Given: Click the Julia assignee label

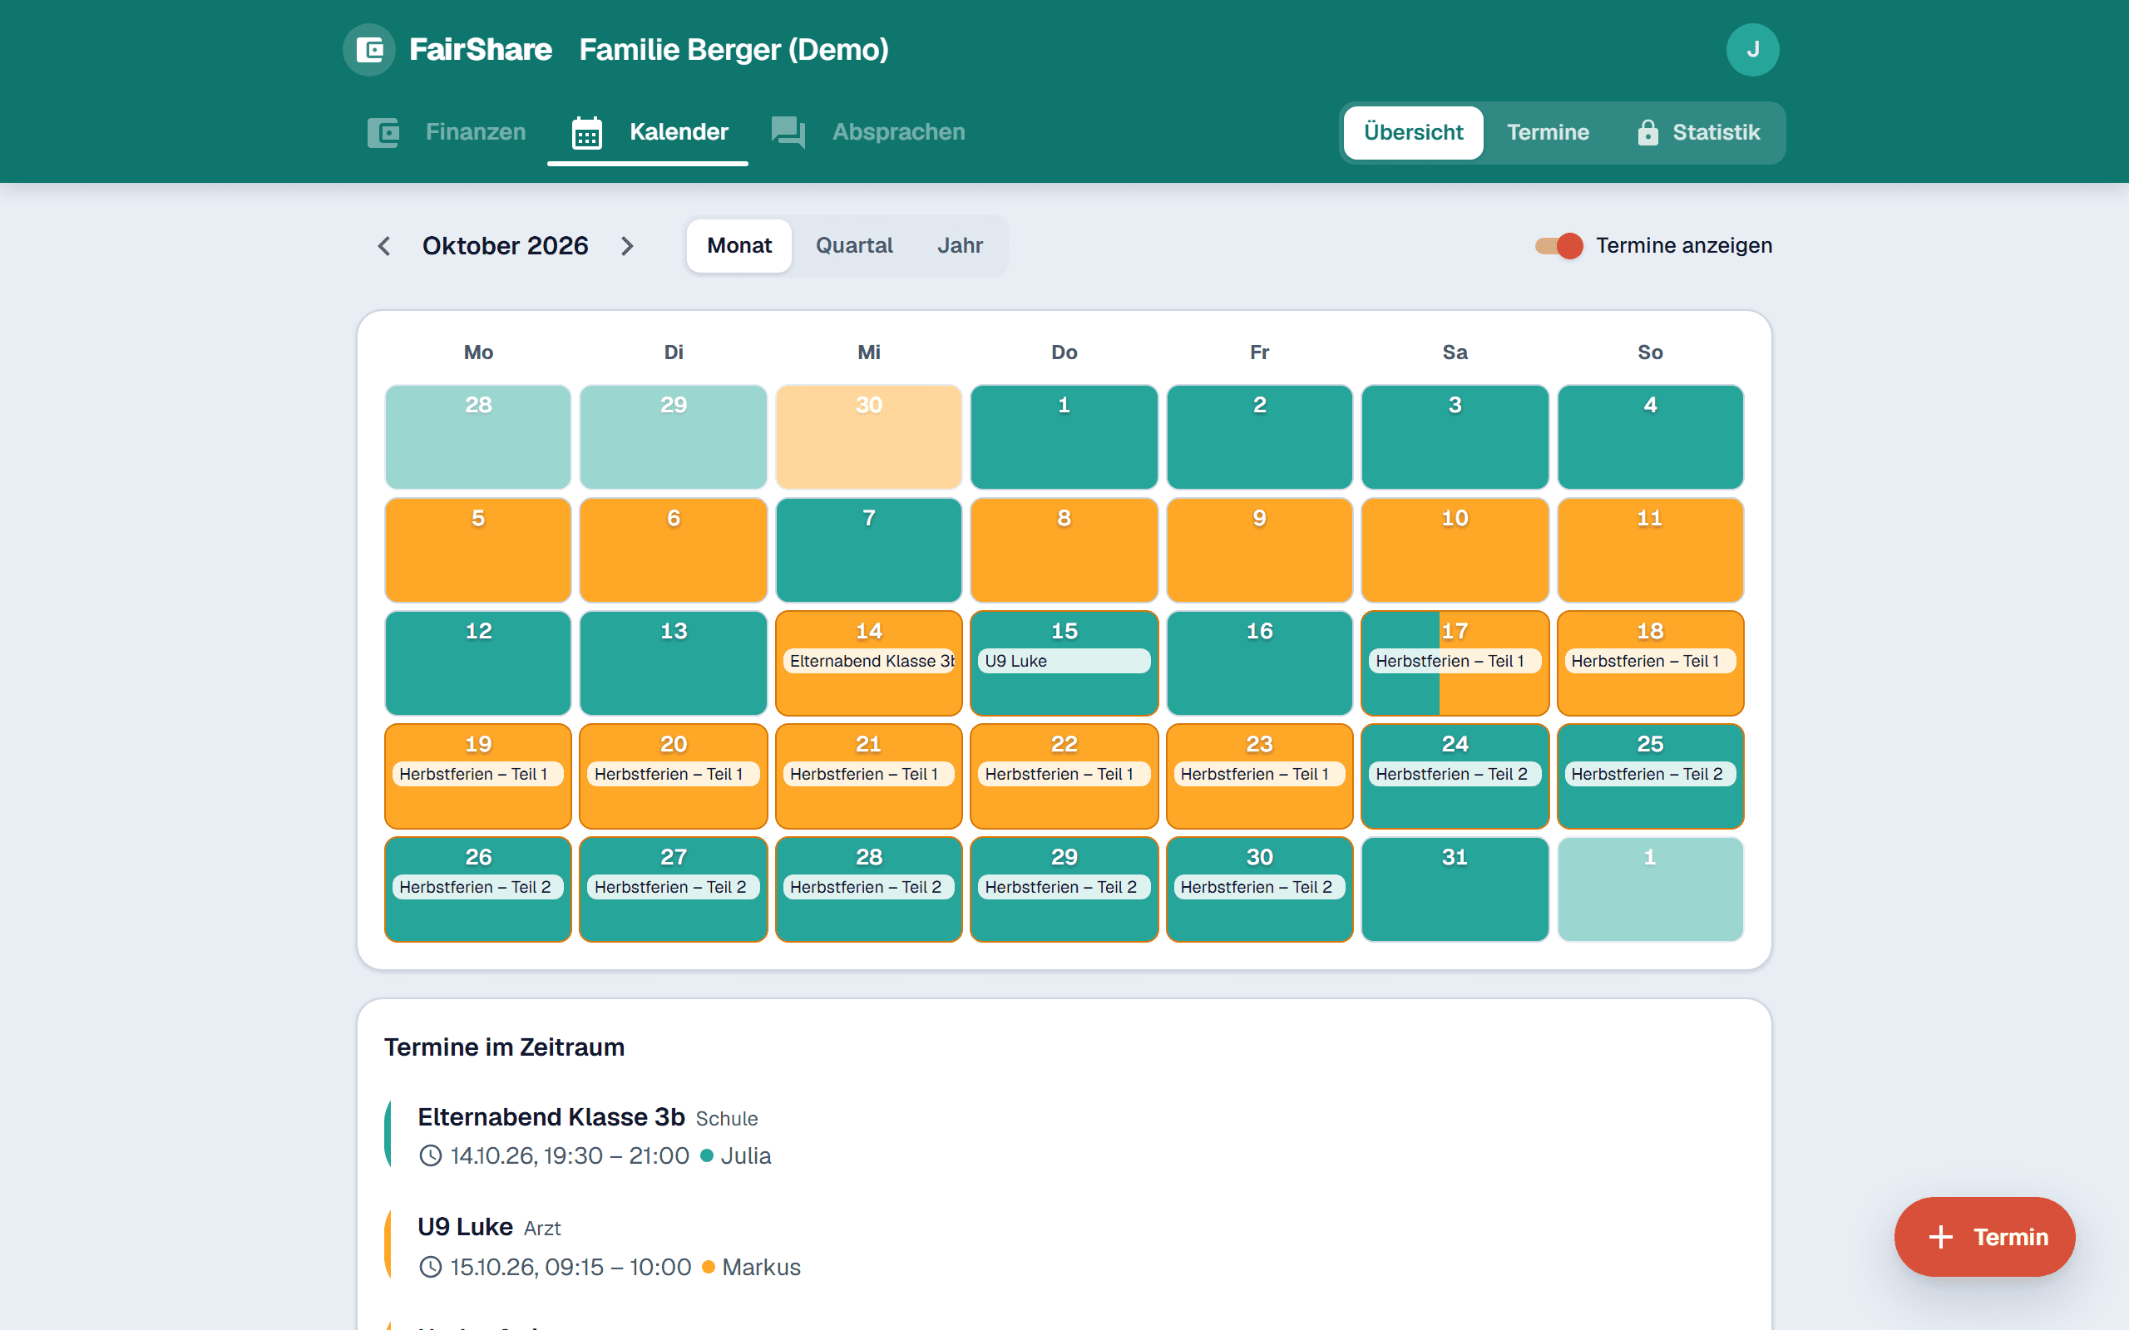Looking at the screenshot, I should 745,1155.
